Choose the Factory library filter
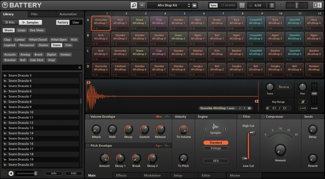Screen dimensions: 325x179 [x=63, y=22]
